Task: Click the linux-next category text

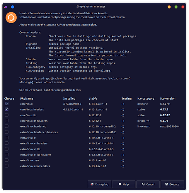Action: [143, 127]
